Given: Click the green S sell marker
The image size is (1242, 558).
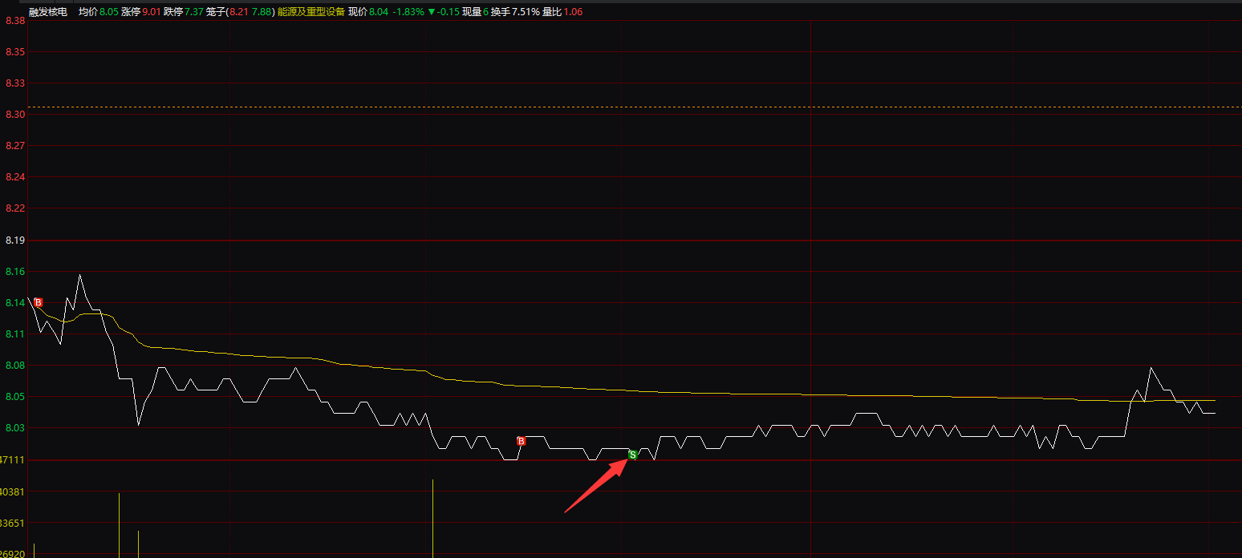Looking at the screenshot, I should (632, 455).
